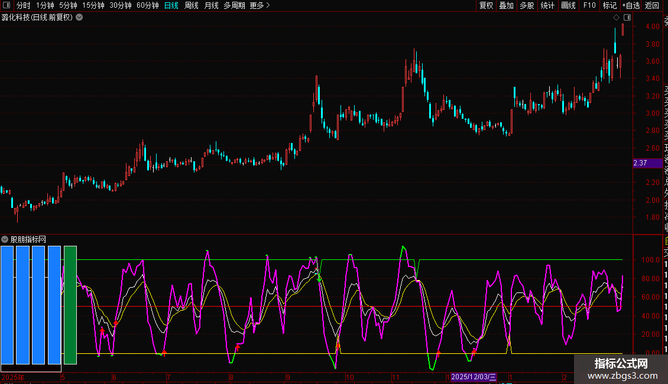Toggle the right side panel icon

click(x=627, y=18)
